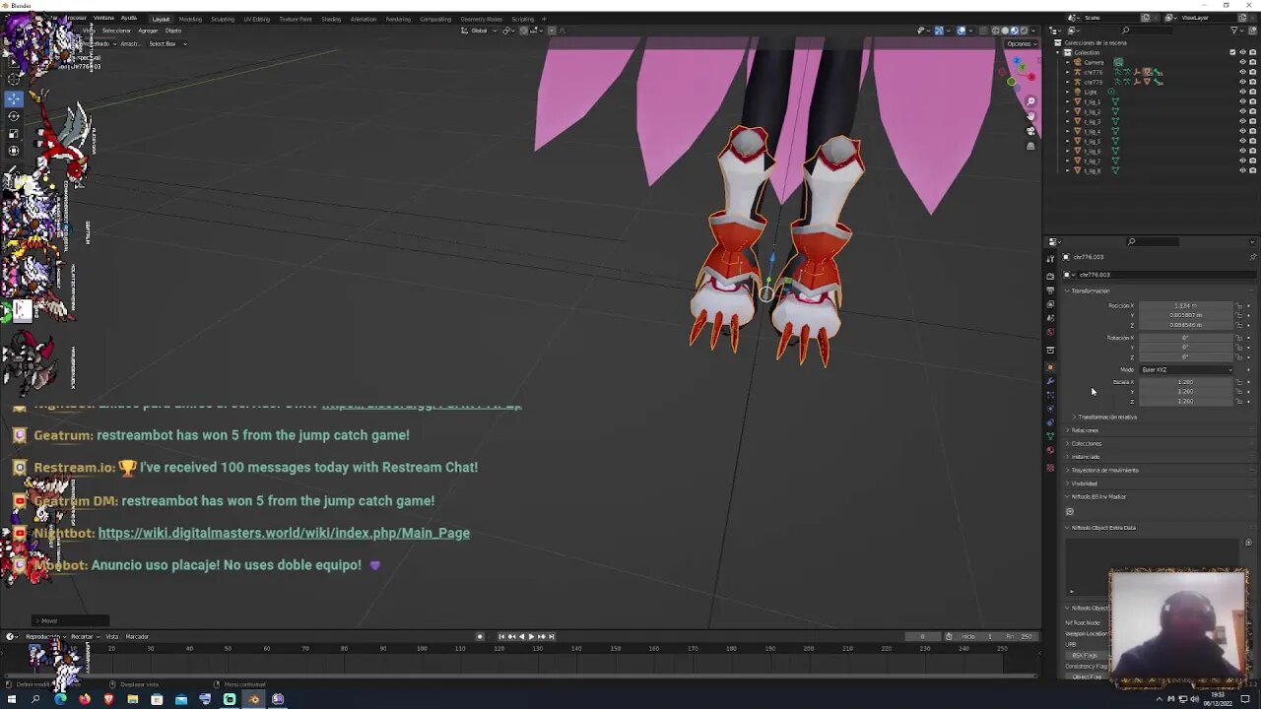Play the animation in timeline
Viewport: 1261px width, 709px height.
click(531, 636)
